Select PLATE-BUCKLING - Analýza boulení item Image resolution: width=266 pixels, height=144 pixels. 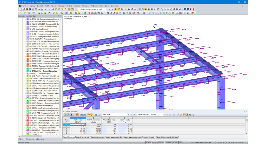(x=42, y=39)
